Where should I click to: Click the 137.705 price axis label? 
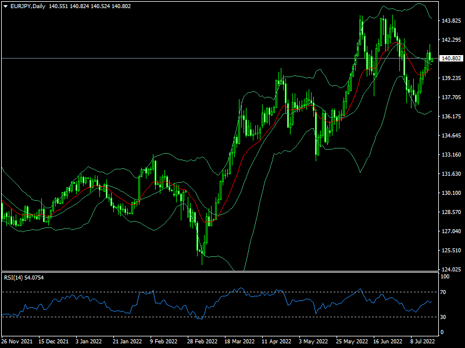(452, 97)
